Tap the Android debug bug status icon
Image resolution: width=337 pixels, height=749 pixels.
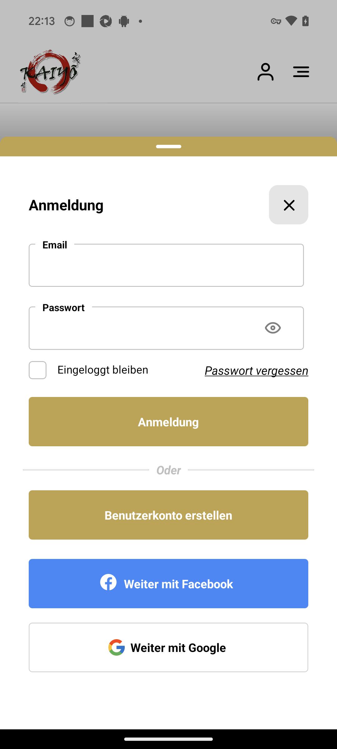pyautogui.click(x=124, y=21)
